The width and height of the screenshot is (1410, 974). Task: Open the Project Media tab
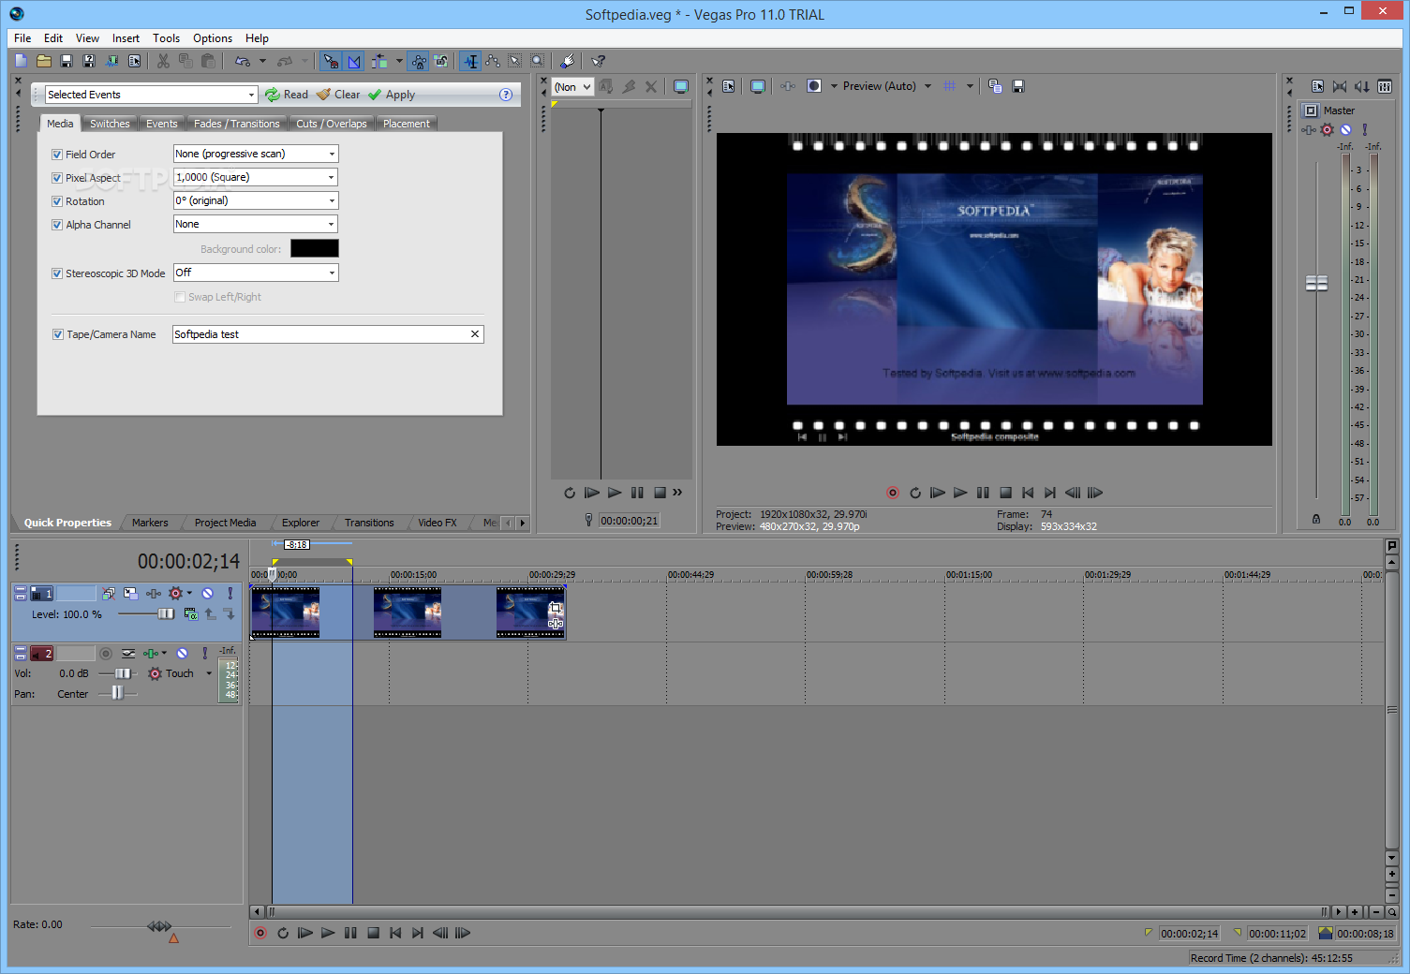[225, 523]
